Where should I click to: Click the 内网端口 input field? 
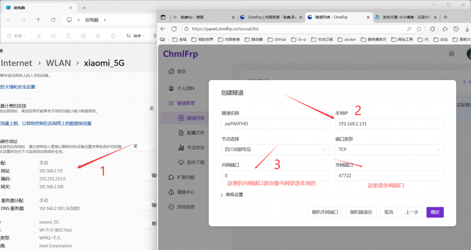(x=276, y=176)
